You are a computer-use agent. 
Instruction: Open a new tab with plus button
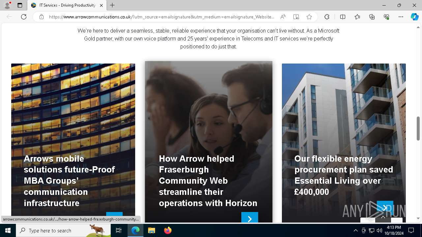[x=112, y=5]
